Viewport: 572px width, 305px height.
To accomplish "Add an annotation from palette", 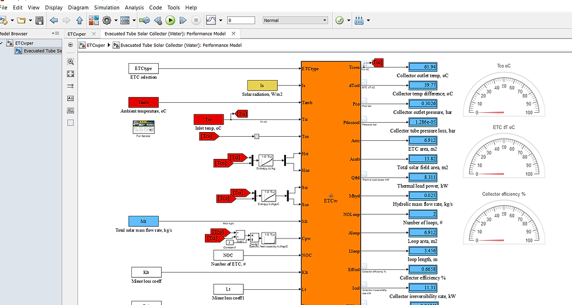I will (71, 98).
